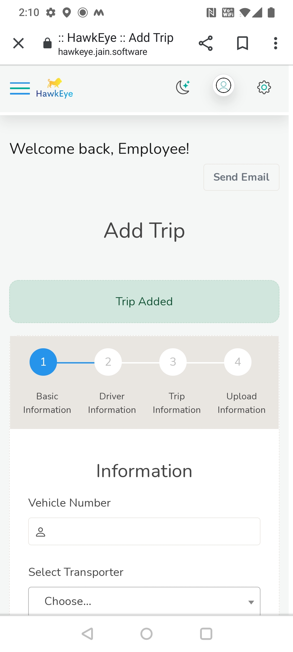
Task: Tap Android back navigation button
Action: coord(88,634)
